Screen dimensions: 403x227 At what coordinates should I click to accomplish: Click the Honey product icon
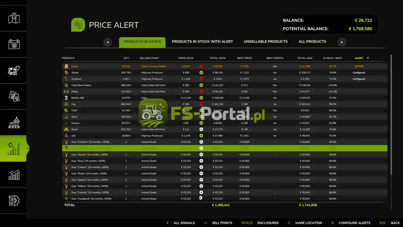(66, 66)
